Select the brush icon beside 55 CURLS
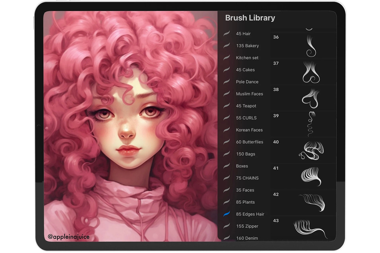This screenshot has height=253, width=380. [x=227, y=118]
